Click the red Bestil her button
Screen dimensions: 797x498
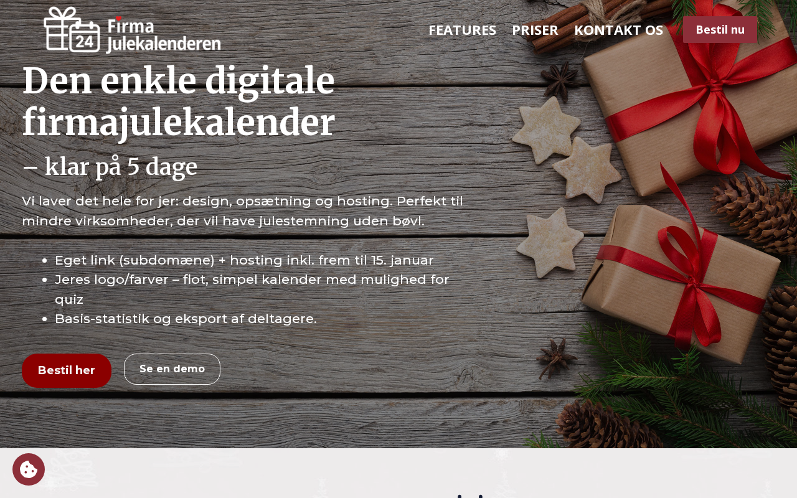(67, 370)
